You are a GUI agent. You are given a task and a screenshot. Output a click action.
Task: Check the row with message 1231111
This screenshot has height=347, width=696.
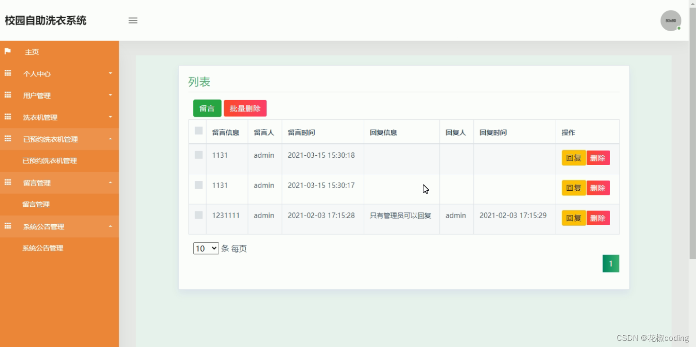[198, 215]
